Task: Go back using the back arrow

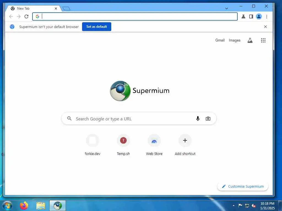Action: (x=11, y=16)
